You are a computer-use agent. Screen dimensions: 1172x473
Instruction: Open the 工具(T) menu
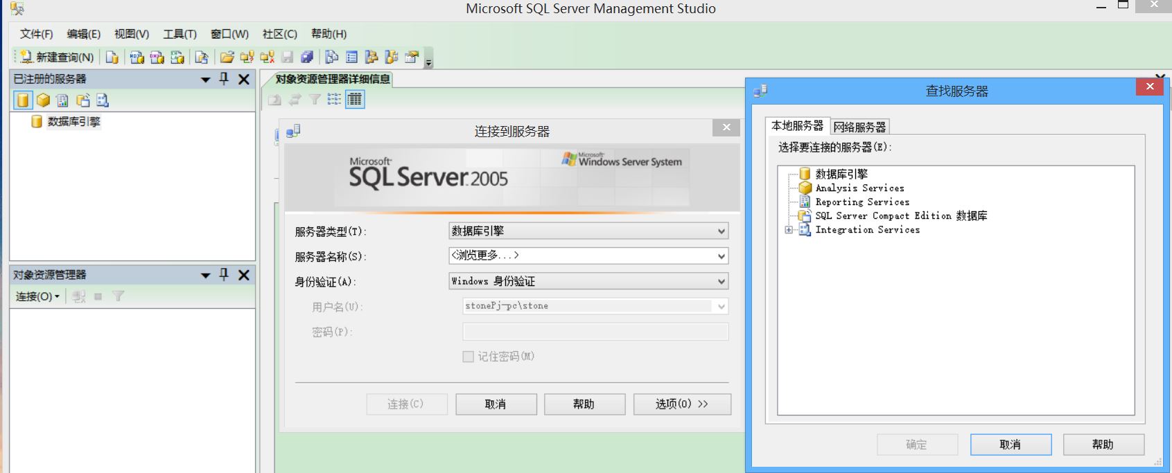click(x=180, y=34)
